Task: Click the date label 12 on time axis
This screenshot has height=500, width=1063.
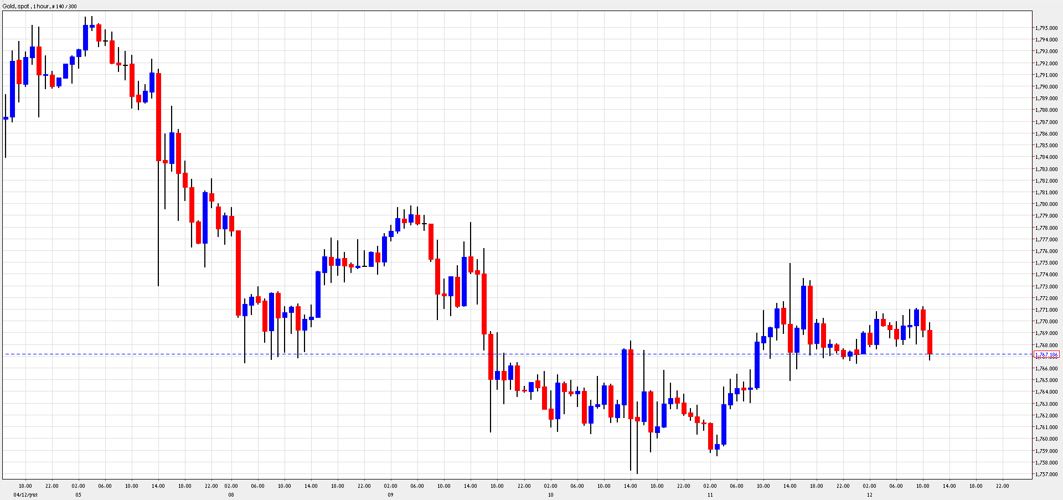Action: pyautogui.click(x=869, y=495)
